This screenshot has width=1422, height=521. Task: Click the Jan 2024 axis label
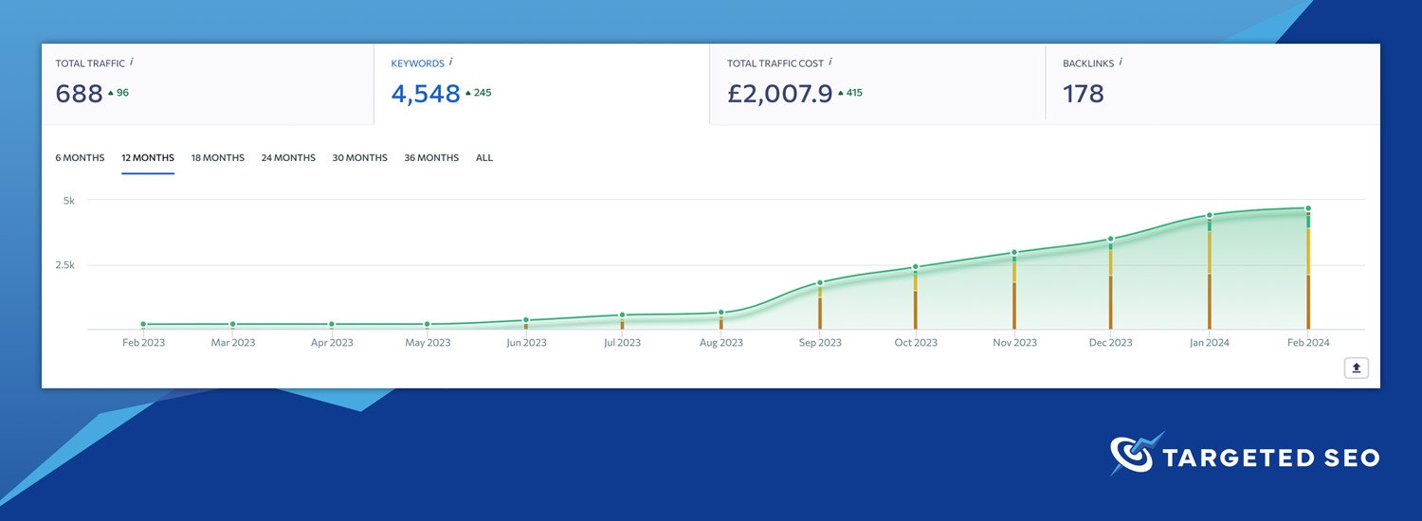(x=1210, y=343)
